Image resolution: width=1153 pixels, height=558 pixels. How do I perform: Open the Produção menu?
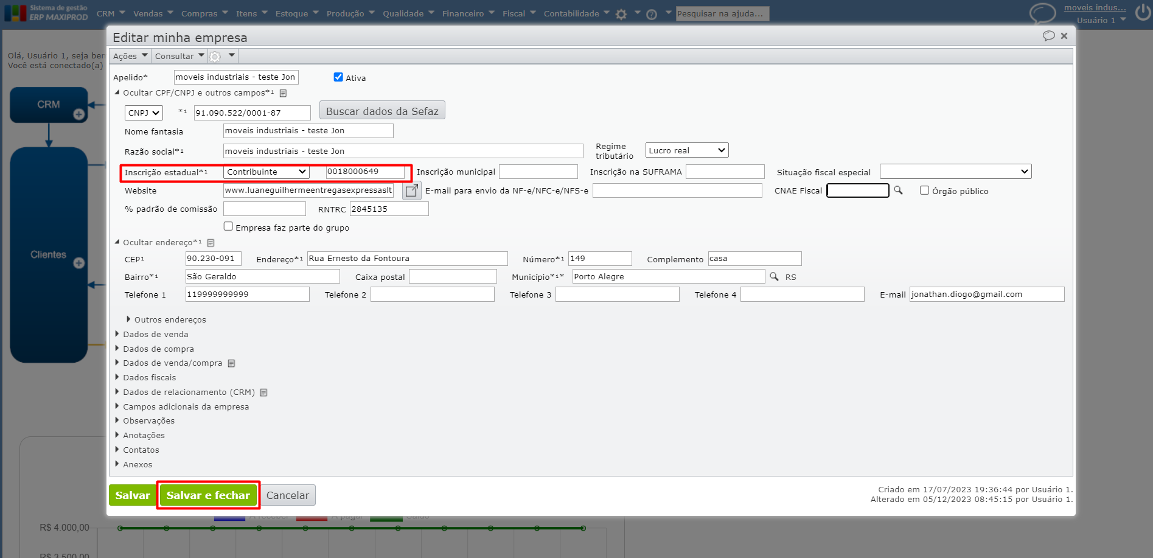[x=350, y=13]
